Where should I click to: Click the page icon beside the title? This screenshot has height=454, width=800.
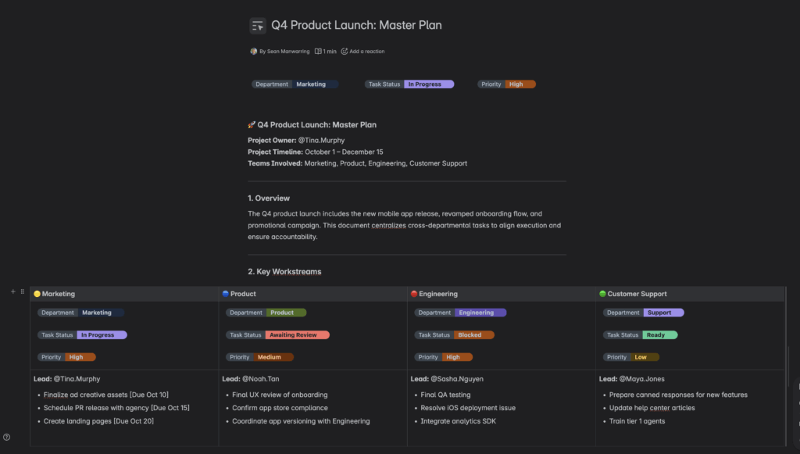coord(258,26)
